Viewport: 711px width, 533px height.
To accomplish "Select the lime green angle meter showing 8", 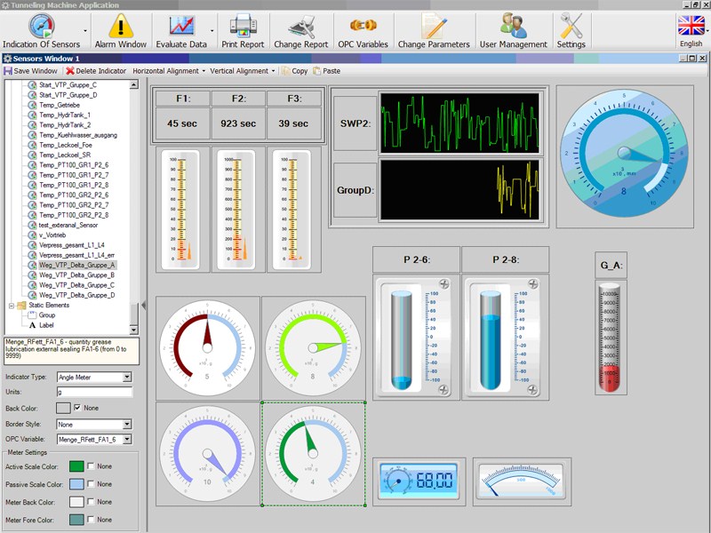I will pos(313,348).
